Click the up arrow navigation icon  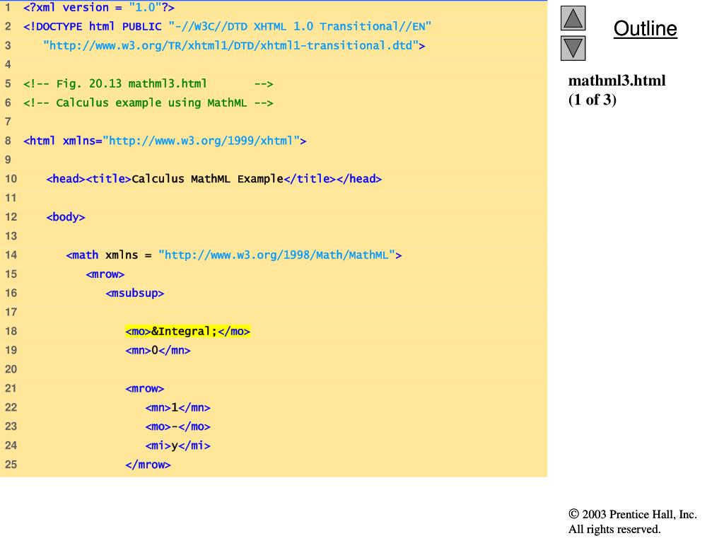click(x=573, y=18)
